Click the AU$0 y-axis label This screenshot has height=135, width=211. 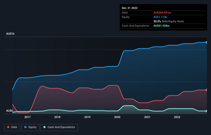tap(10, 111)
